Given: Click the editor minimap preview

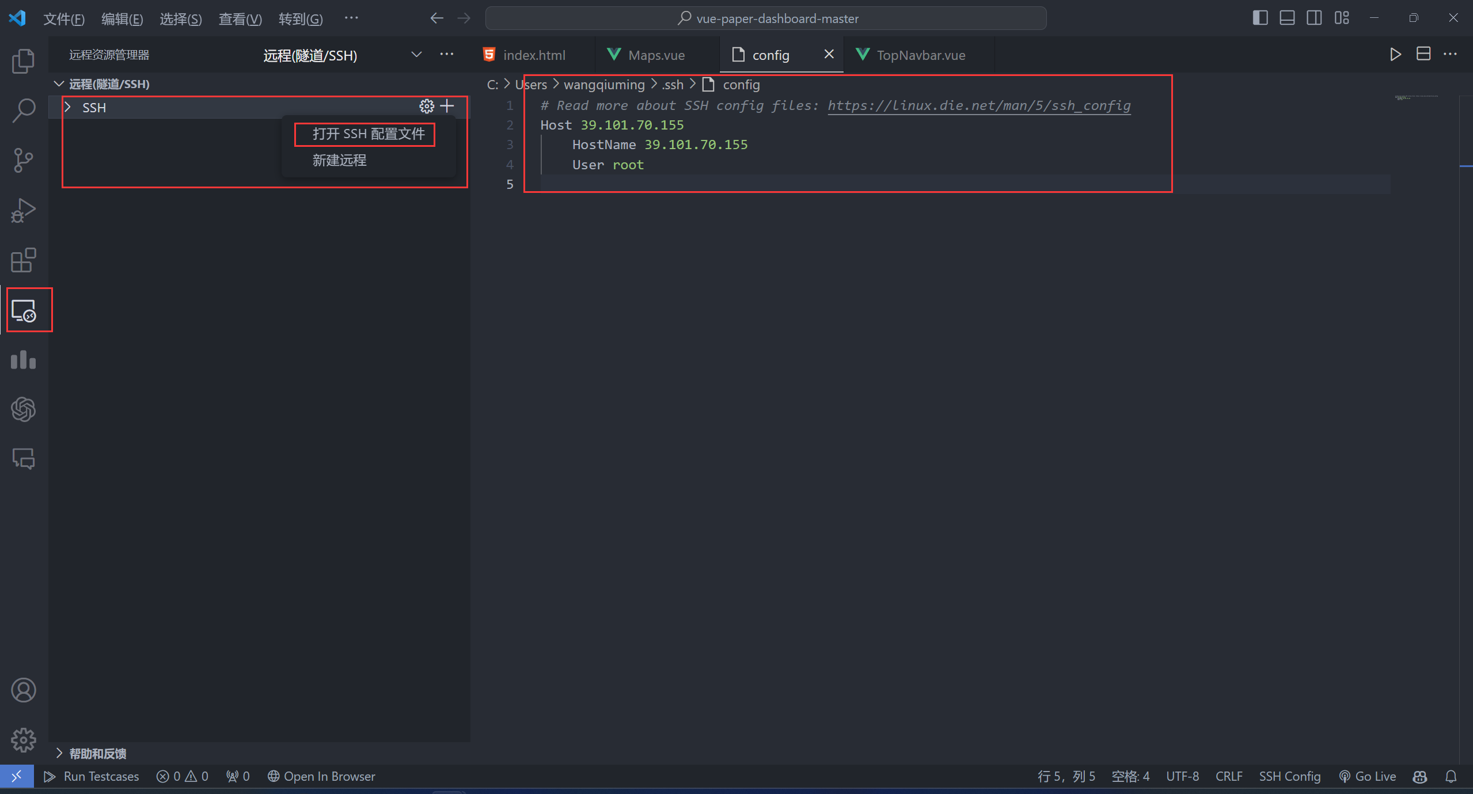Looking at the screenshot, I should coord(1417,97).
